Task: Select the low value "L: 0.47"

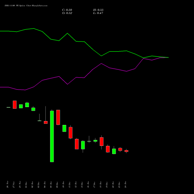Action: pyautogui.click(x=98, y=13)
